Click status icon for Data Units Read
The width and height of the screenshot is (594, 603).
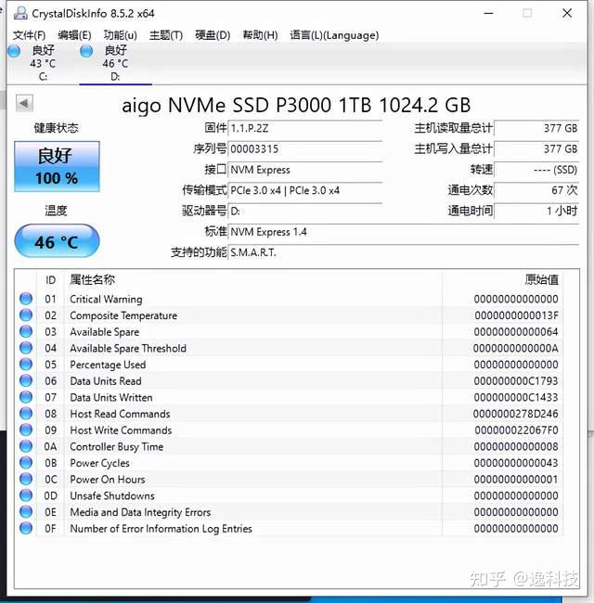point(26,380)
